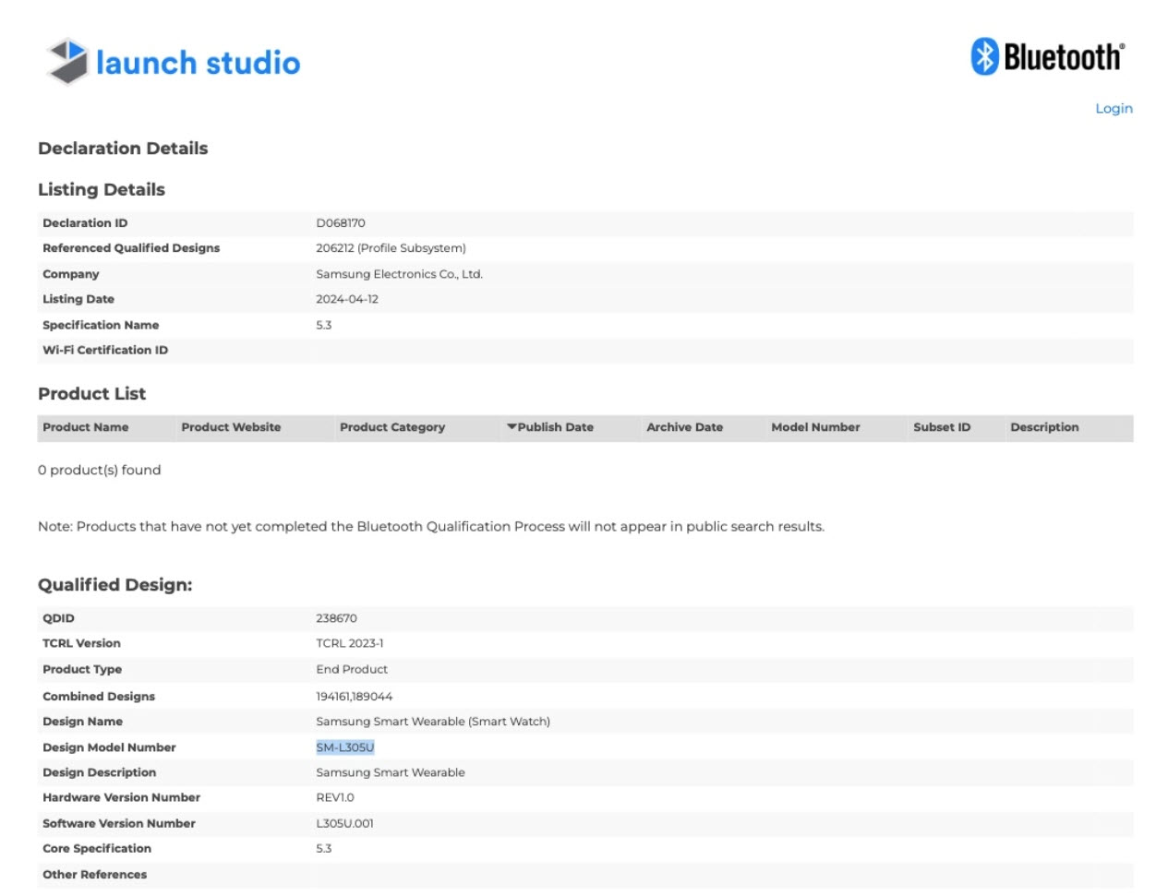Click the Specification Name label
This screenshot has width=1168, height=896.
point(101,325)
